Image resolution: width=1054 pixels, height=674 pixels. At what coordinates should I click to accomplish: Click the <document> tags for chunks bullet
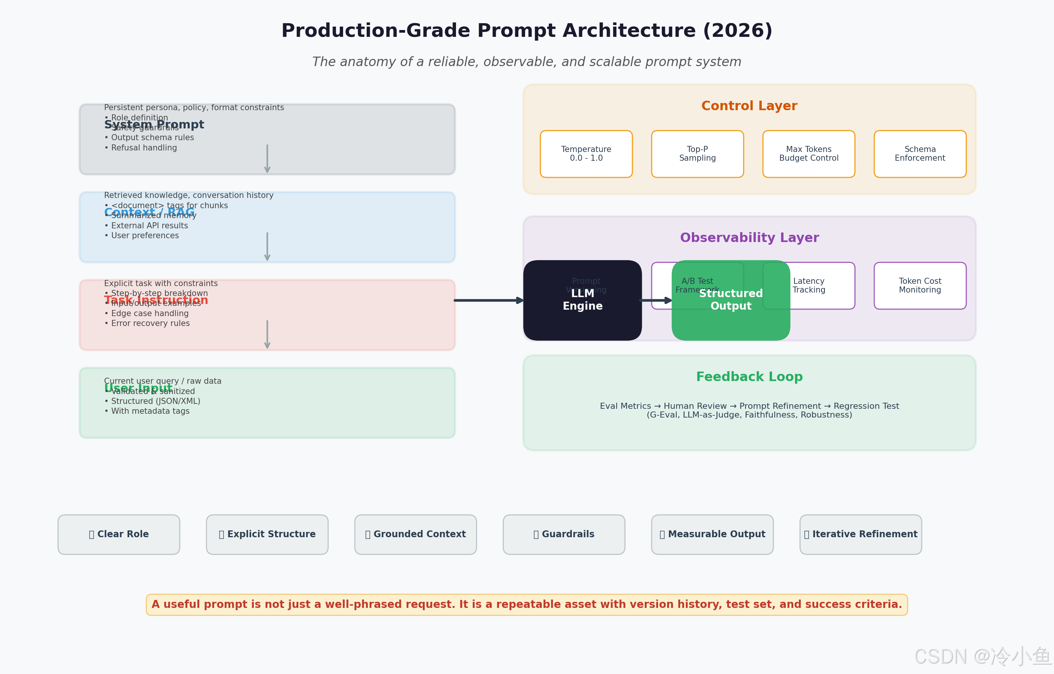166,206
